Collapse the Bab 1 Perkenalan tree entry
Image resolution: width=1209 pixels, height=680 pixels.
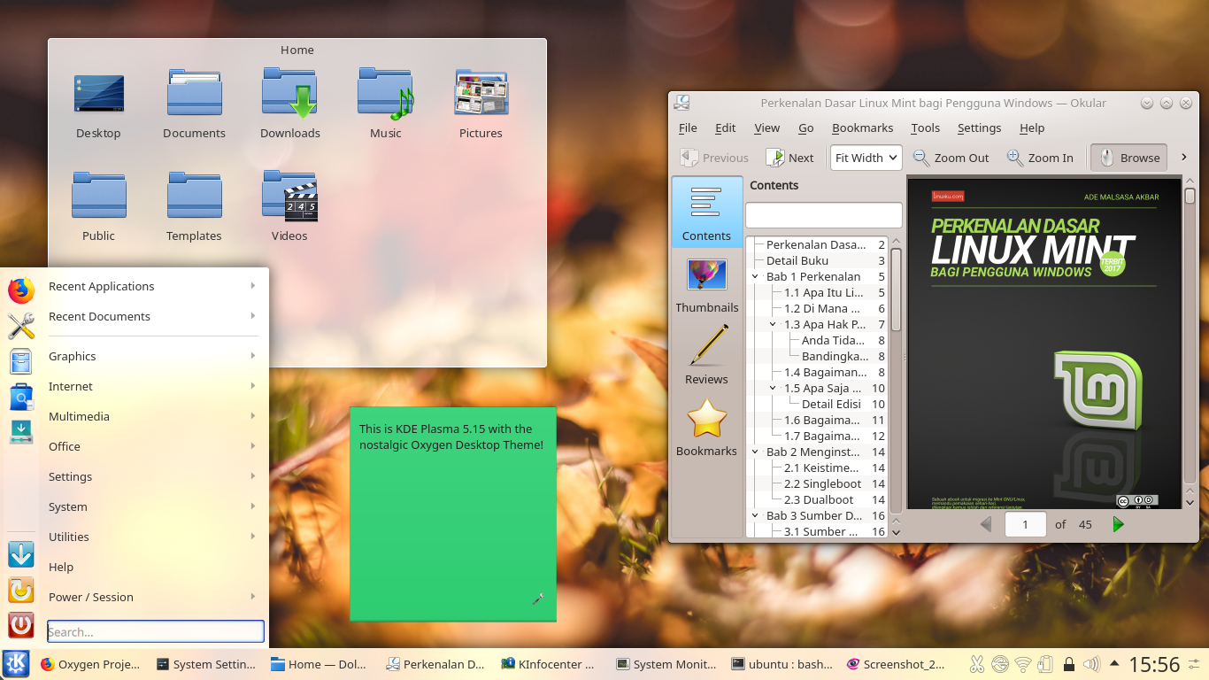click(755, 276)
